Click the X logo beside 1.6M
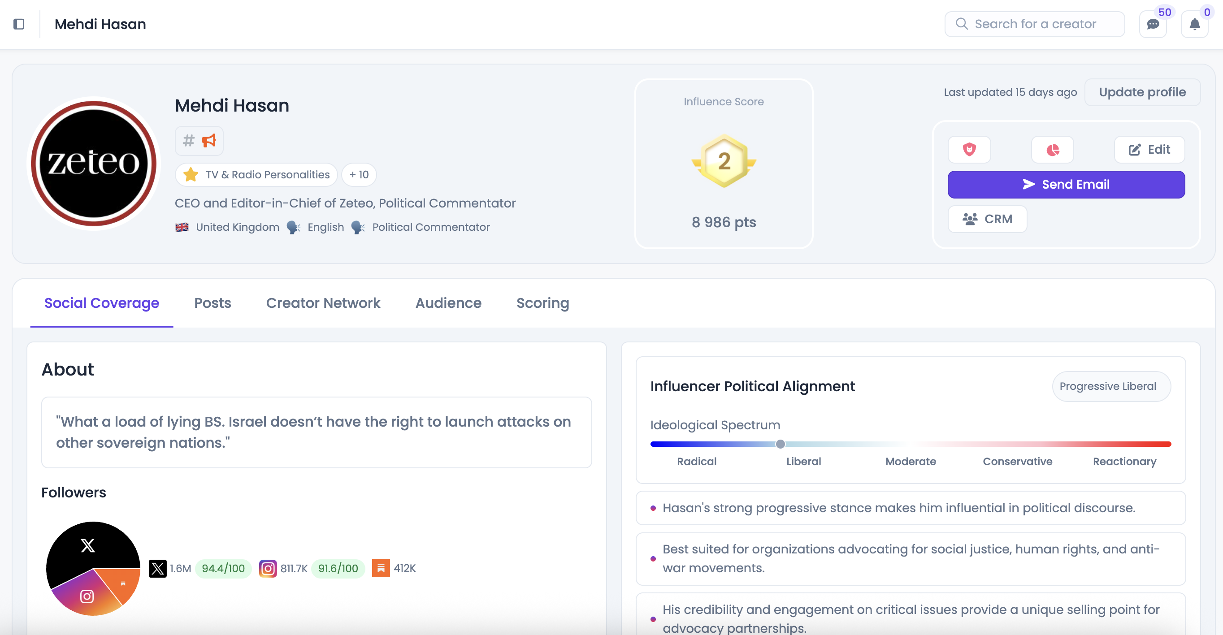Viewport: 1223px width, 635px height. (158, 568)
